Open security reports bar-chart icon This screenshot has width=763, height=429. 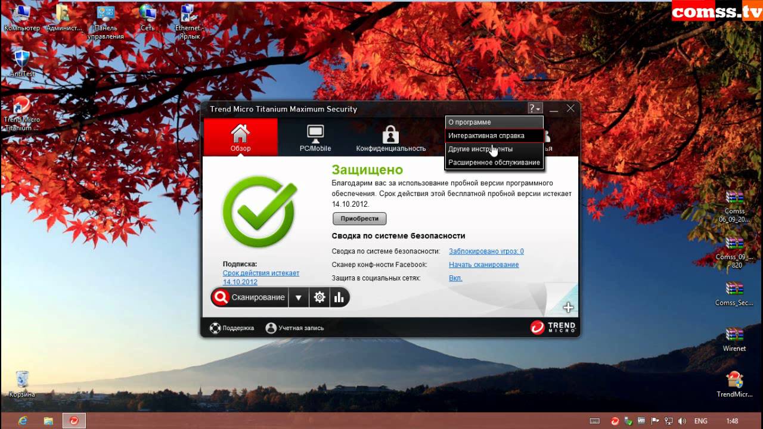pos(339,297)
